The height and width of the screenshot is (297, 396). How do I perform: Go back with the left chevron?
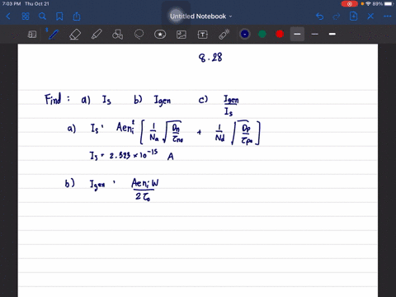8,16
